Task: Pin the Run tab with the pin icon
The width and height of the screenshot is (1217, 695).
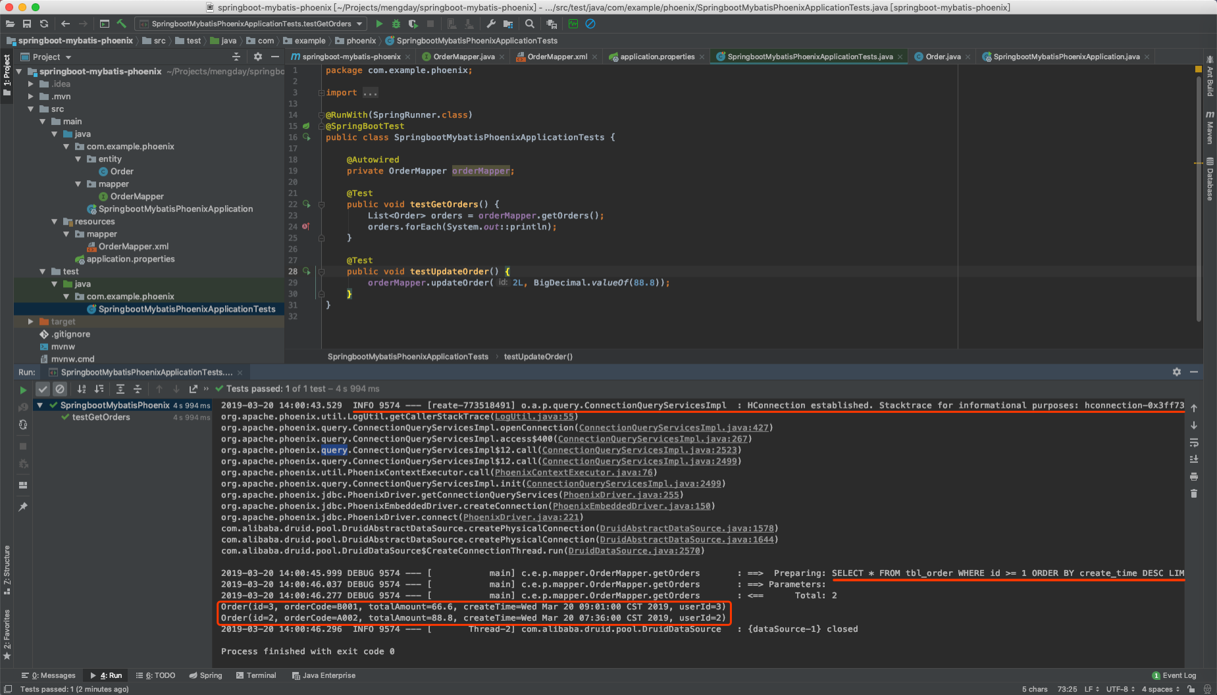Action: pos(23,507)
